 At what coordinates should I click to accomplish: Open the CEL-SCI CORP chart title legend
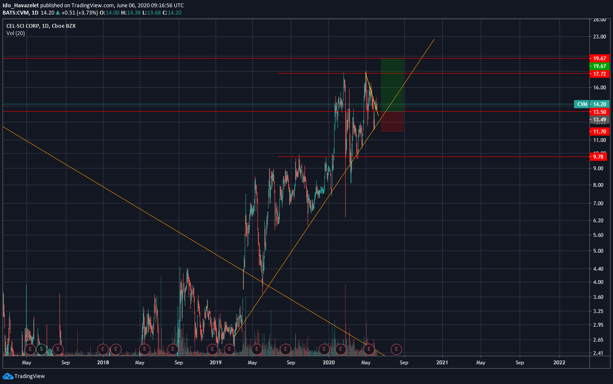pyautogui.click(x=41, y=26)
